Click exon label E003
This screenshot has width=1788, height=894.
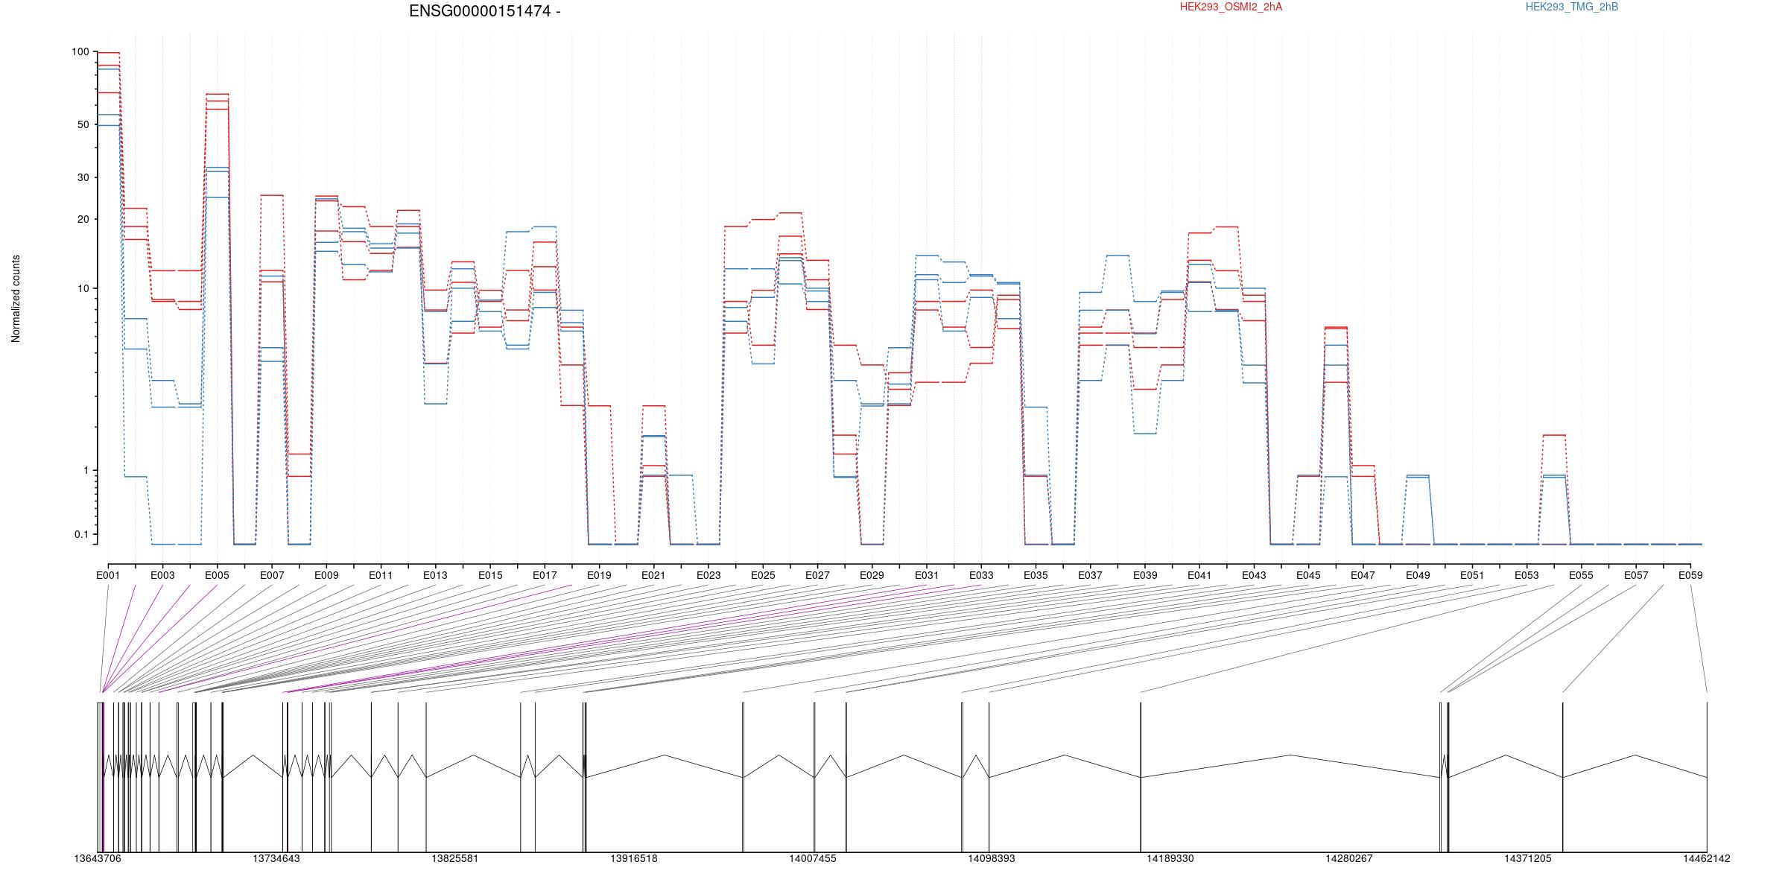162,575
